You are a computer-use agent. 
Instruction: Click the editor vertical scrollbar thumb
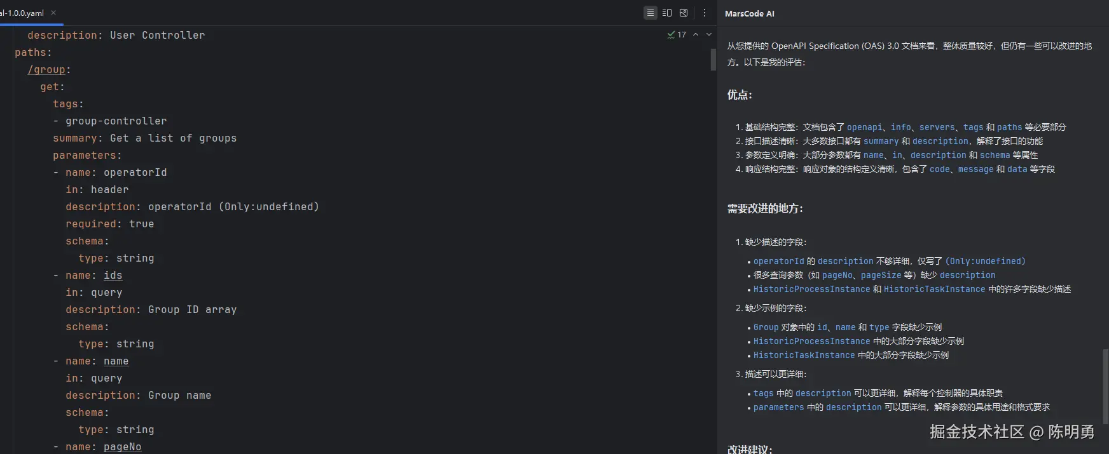click(713, 60)
